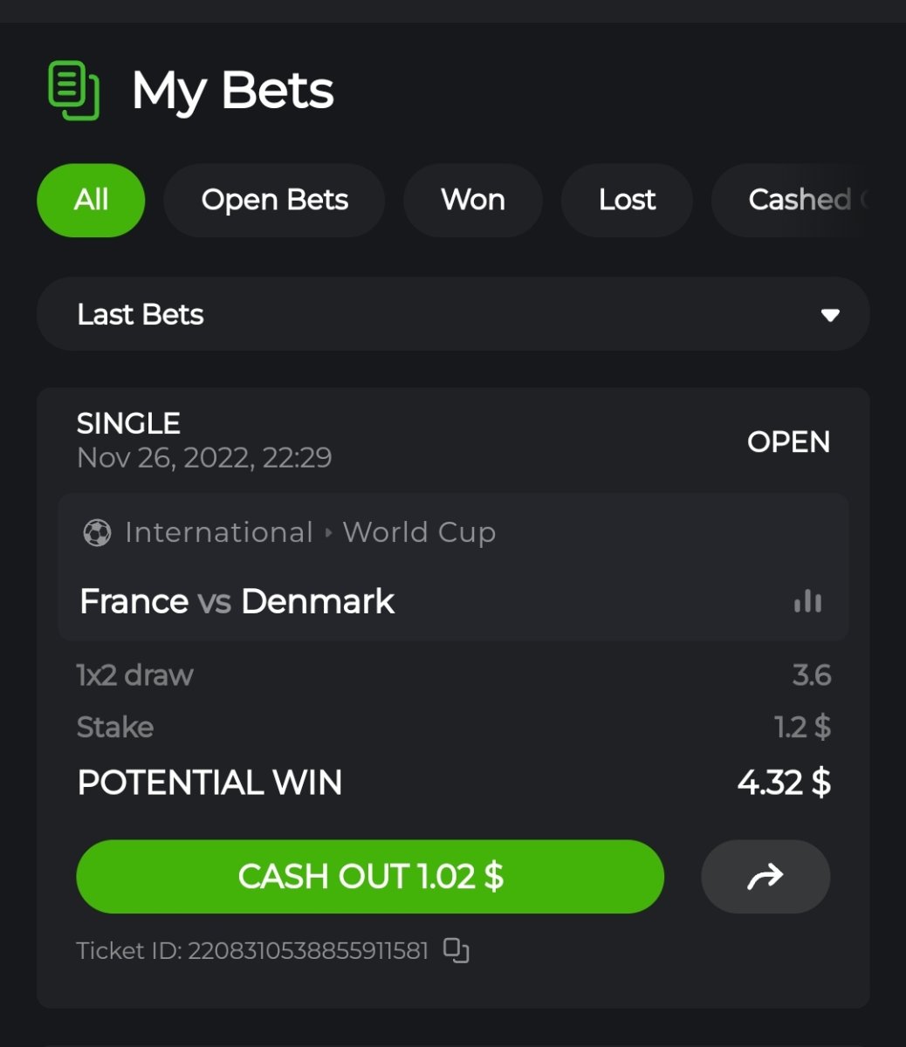
Task: Click the SINGLE bet type header
Action: 128,423
